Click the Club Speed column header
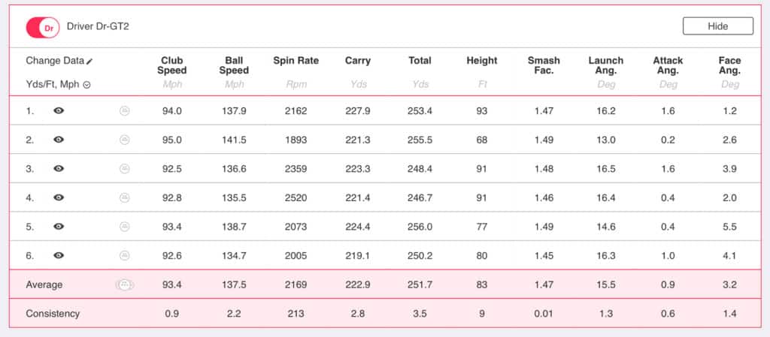Viewport: 770px width, 337px height. pos(173,65)
